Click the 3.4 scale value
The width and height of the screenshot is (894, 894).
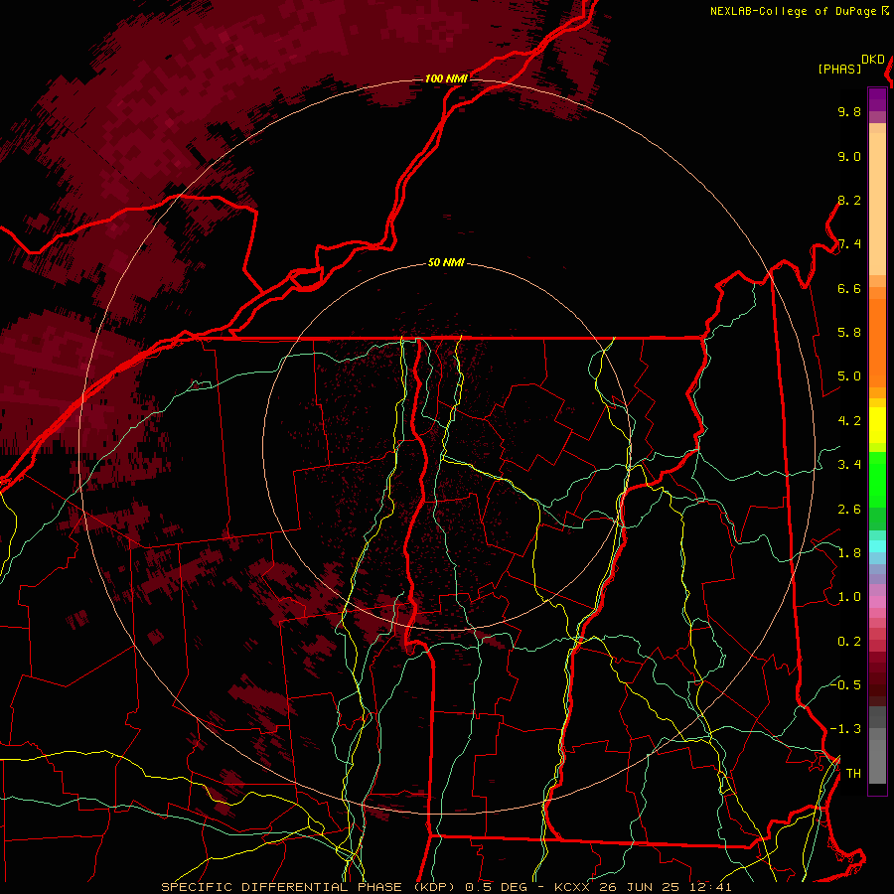tap(849, 465)
